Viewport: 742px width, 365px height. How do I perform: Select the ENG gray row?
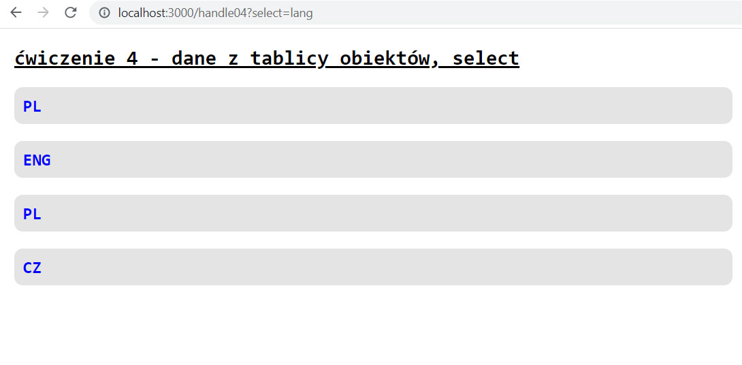[373, 159]
